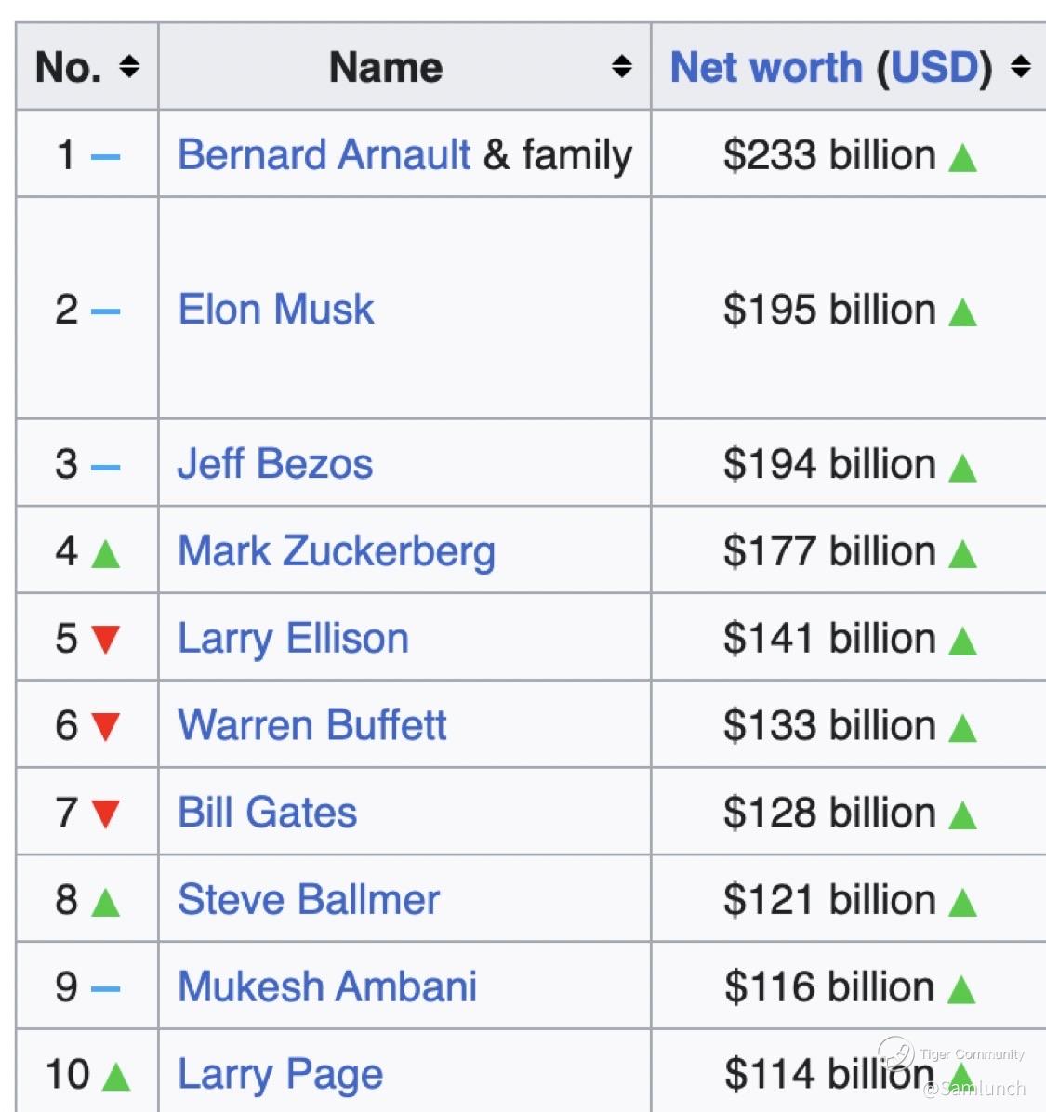
Task: Open the Net worth header link
Action: click(x=766, y=67)
